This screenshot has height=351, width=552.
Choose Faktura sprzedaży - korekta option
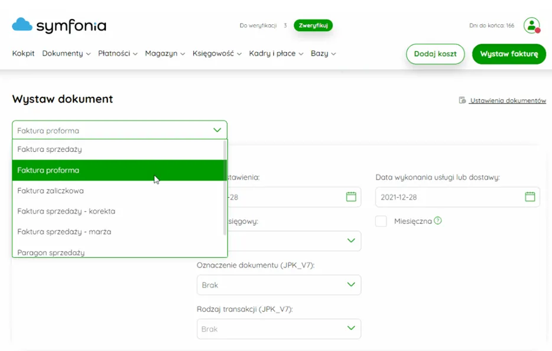(x=66, y=211)
